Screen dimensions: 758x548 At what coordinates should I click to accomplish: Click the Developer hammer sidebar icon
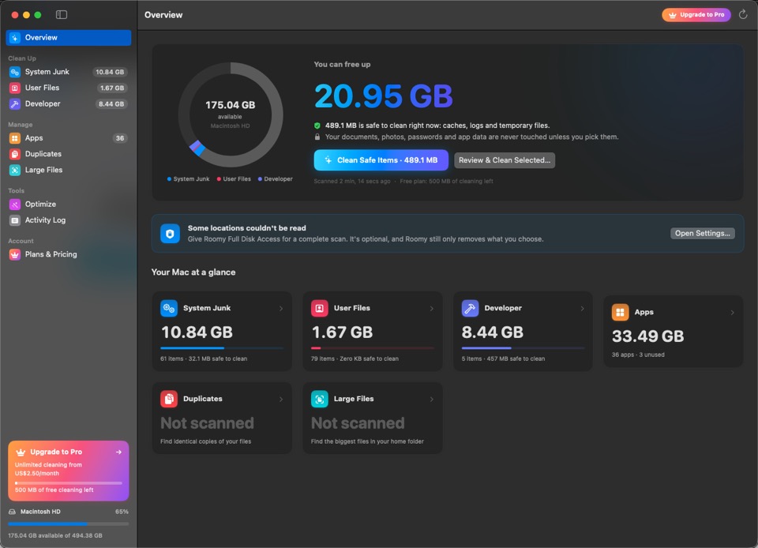[x=15, y=104]
